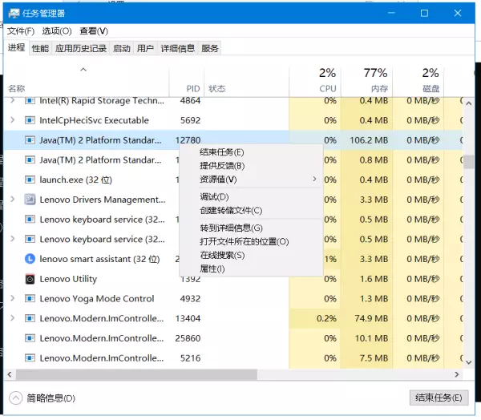Choose 属性(I) in context menu
The image size is (481, 420).
click(x=251, y=269)
